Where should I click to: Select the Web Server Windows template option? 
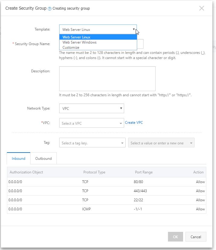coord(79,42)
